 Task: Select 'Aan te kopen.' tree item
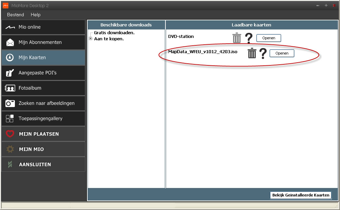[x=109, y=39]
